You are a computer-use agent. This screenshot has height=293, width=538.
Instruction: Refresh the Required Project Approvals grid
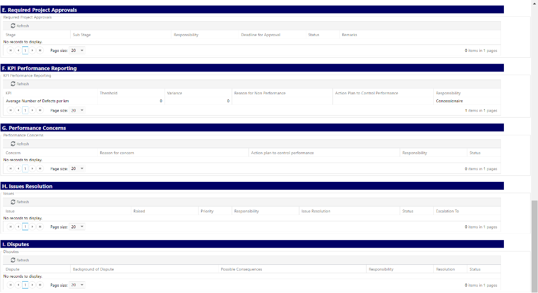pos(20,26)
